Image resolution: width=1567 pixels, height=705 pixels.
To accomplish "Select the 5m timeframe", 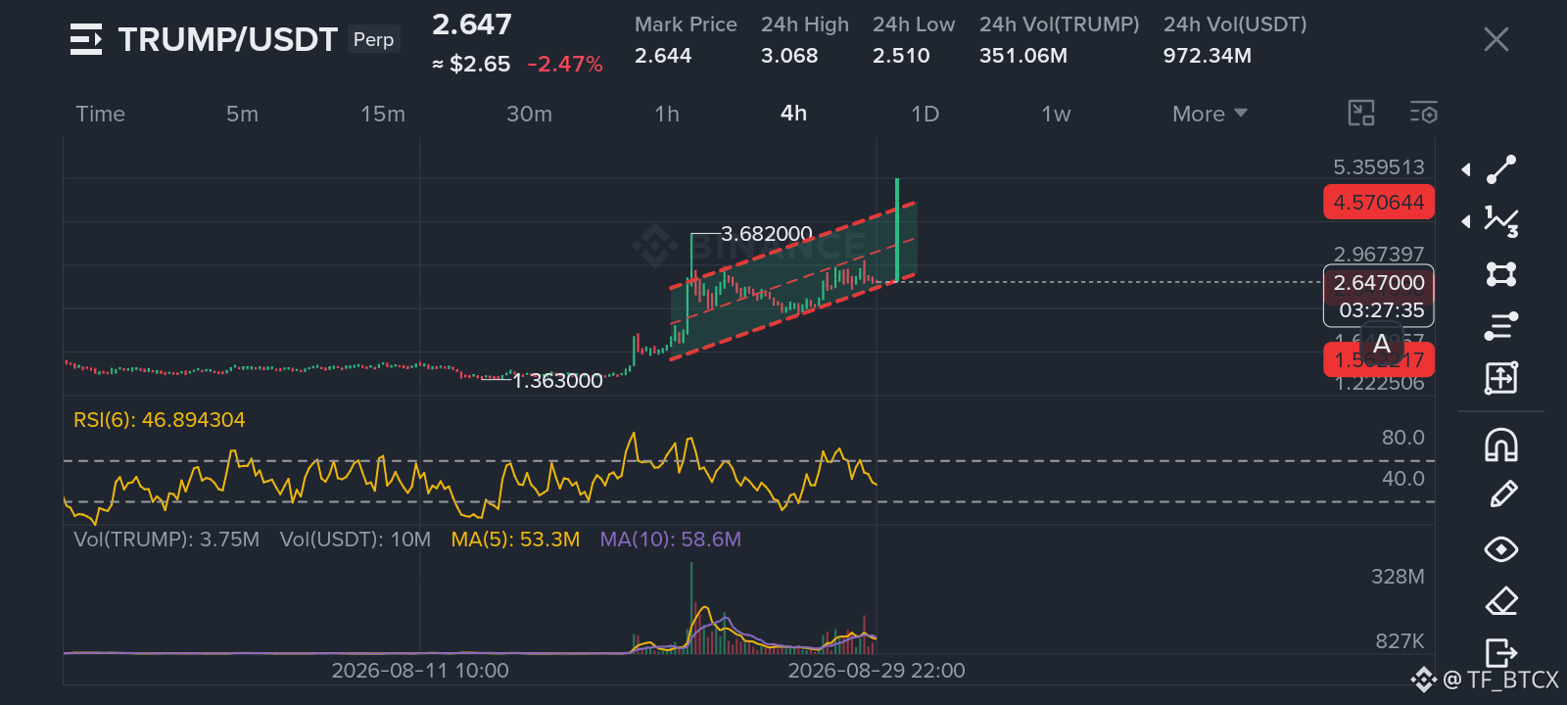I will 243,114.
